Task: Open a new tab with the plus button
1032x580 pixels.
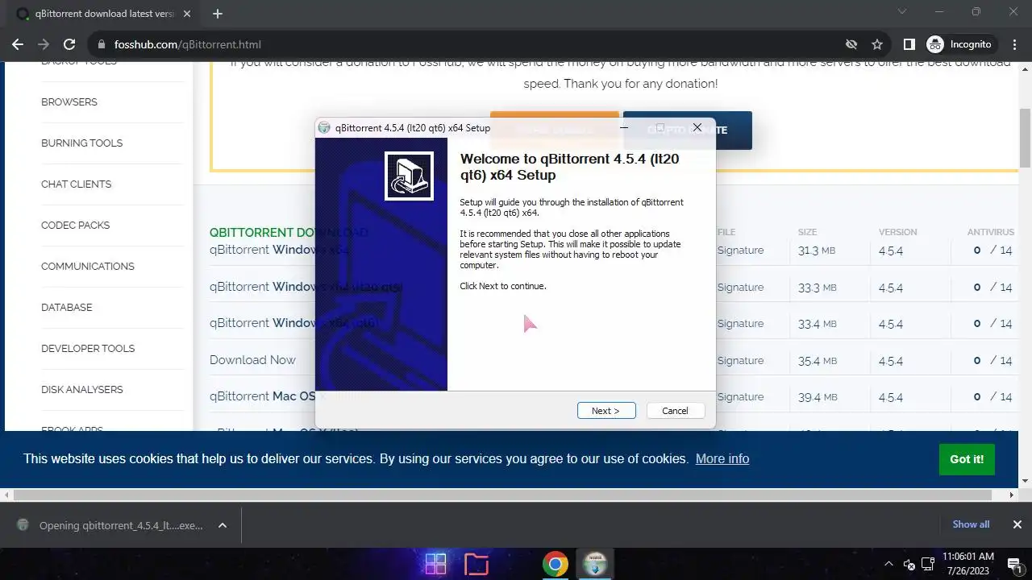Action: [218, 14]
